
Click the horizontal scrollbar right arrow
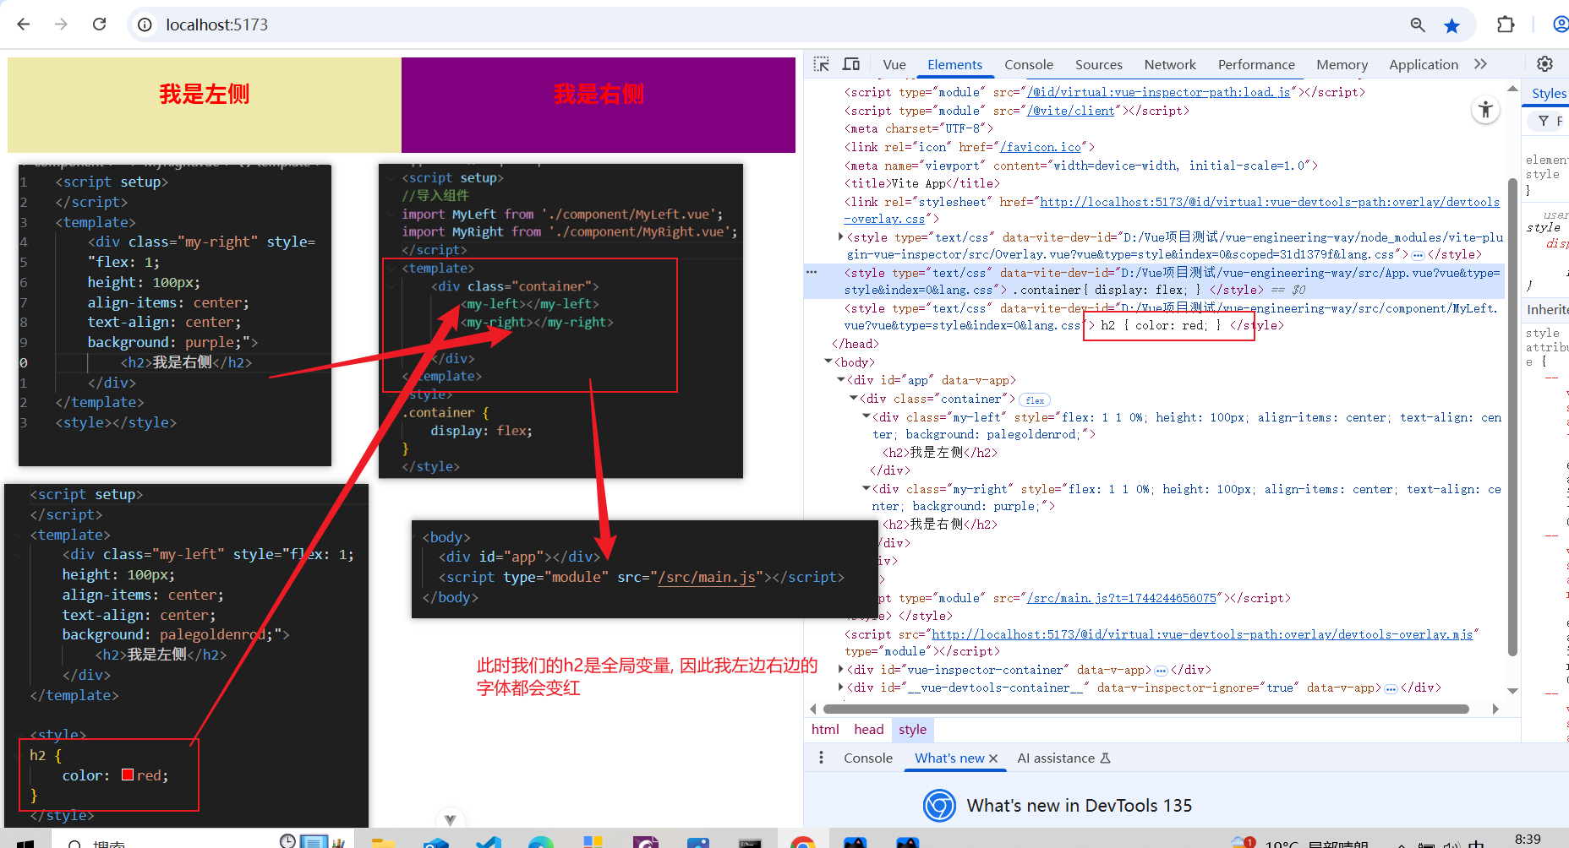[1495, 709]
